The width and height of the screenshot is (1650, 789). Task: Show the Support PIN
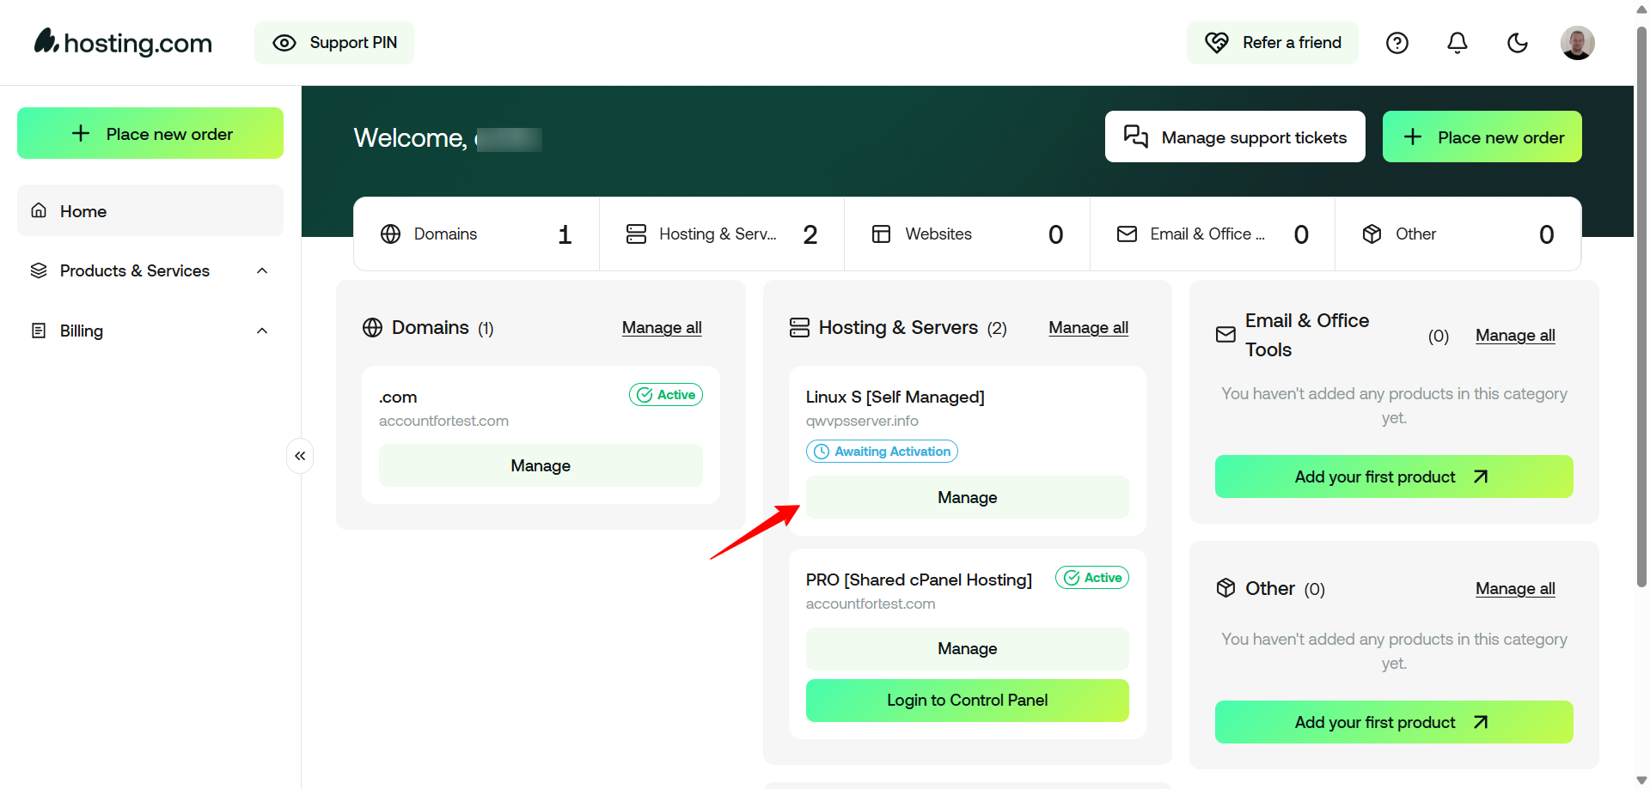334,43
